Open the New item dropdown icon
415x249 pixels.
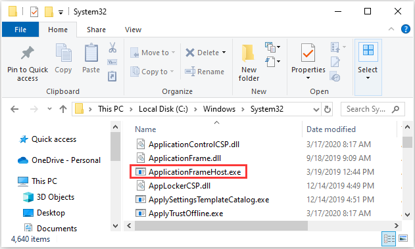pos(272,47)
